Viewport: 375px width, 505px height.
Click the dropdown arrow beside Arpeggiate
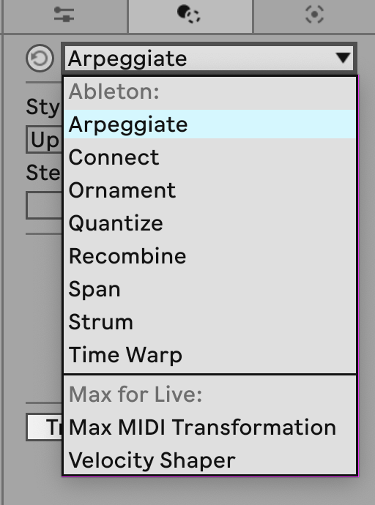point(343,58)
